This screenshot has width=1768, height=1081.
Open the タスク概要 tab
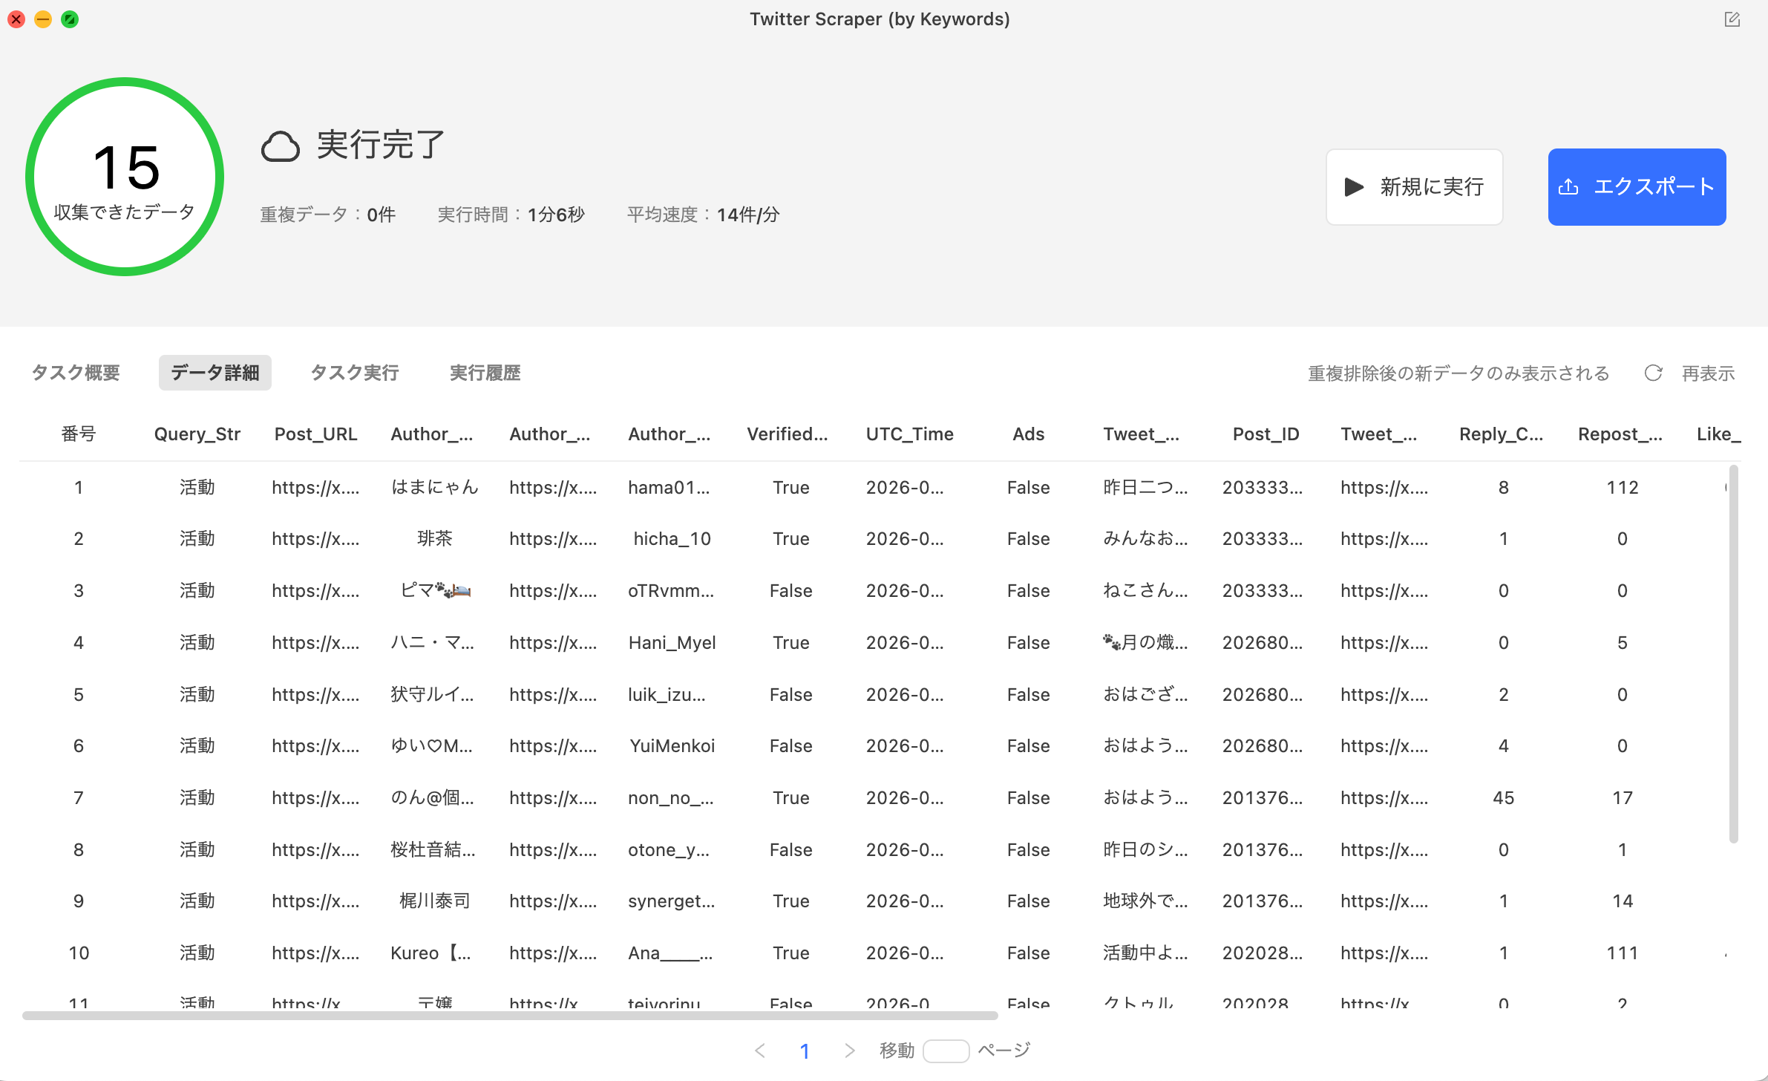[x=76, y=373]
